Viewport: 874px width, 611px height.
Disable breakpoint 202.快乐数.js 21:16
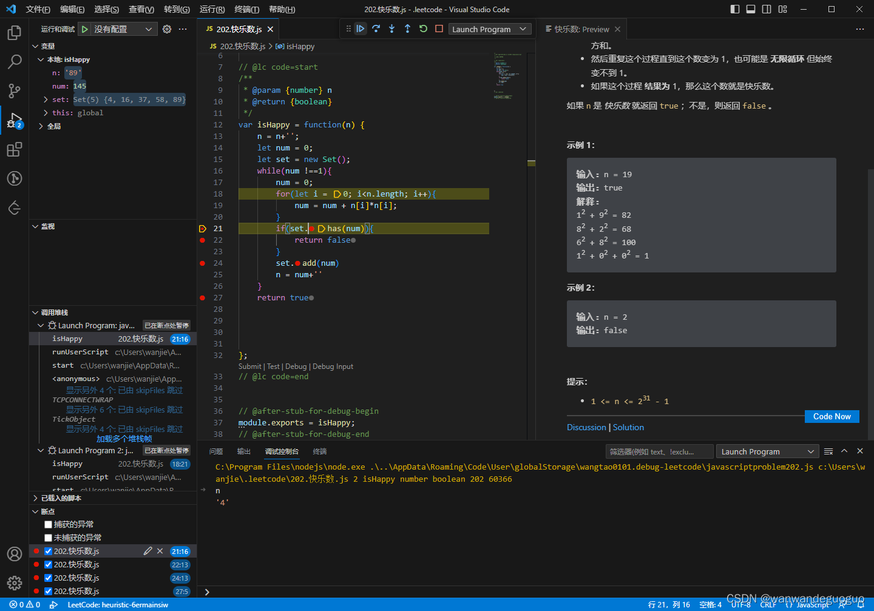click(x=48, y=551)
